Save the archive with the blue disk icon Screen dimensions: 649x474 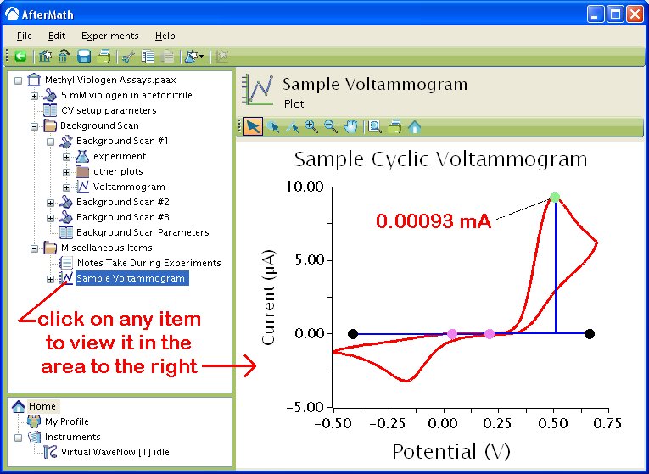(84, 56)
